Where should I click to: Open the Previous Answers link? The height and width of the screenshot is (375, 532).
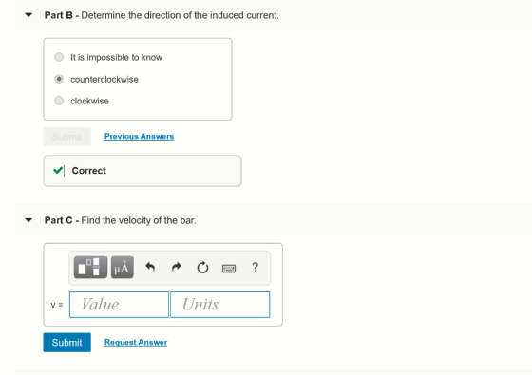coord(139,137)
